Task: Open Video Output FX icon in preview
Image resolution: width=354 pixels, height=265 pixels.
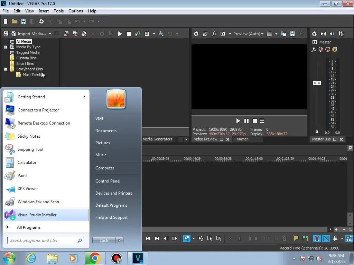Action: 214,34
